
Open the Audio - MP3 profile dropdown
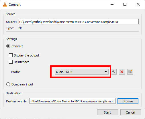[x=82, y=72]
